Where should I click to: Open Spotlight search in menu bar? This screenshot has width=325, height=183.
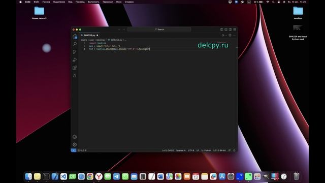point(273,2)
